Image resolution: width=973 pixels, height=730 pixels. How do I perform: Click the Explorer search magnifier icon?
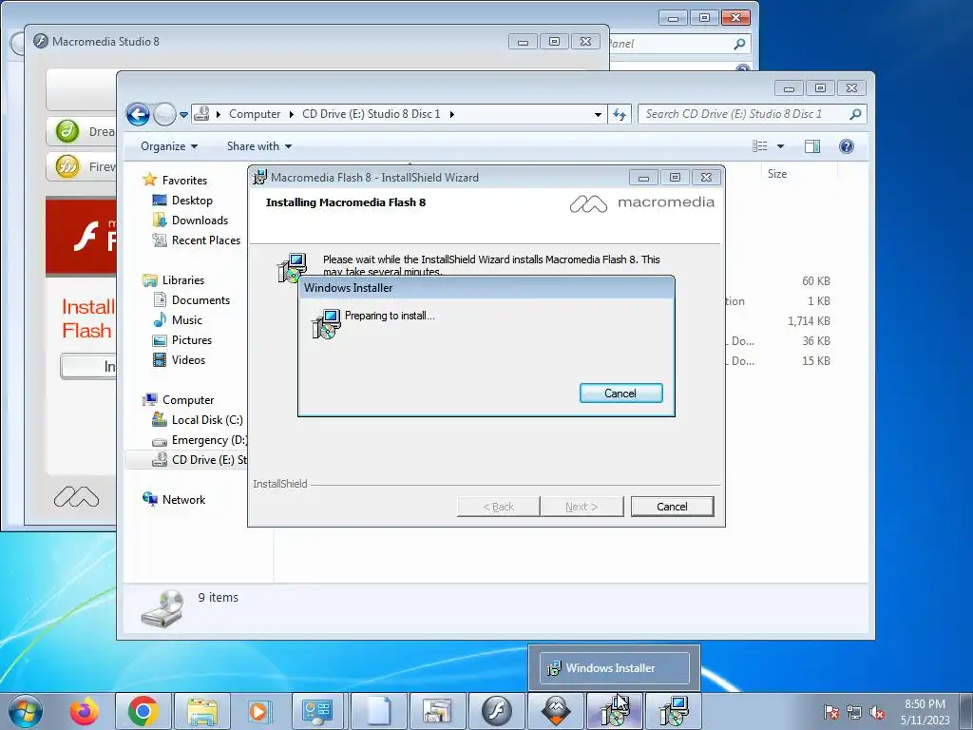click(856, 114)
